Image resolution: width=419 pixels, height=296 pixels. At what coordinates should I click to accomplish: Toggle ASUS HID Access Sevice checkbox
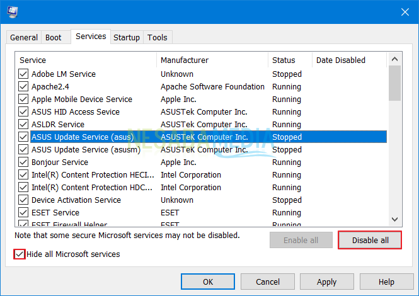point(23,111)
